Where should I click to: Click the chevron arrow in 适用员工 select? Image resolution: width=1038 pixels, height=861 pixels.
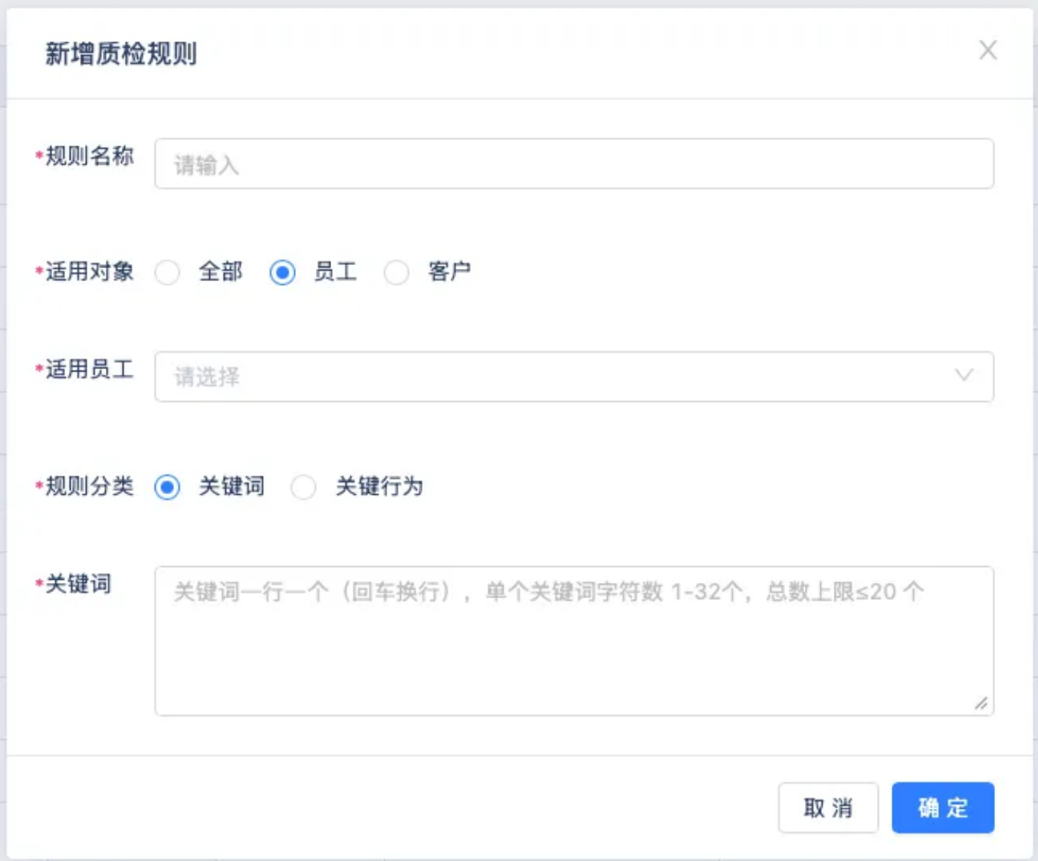[x=964, y=375]
